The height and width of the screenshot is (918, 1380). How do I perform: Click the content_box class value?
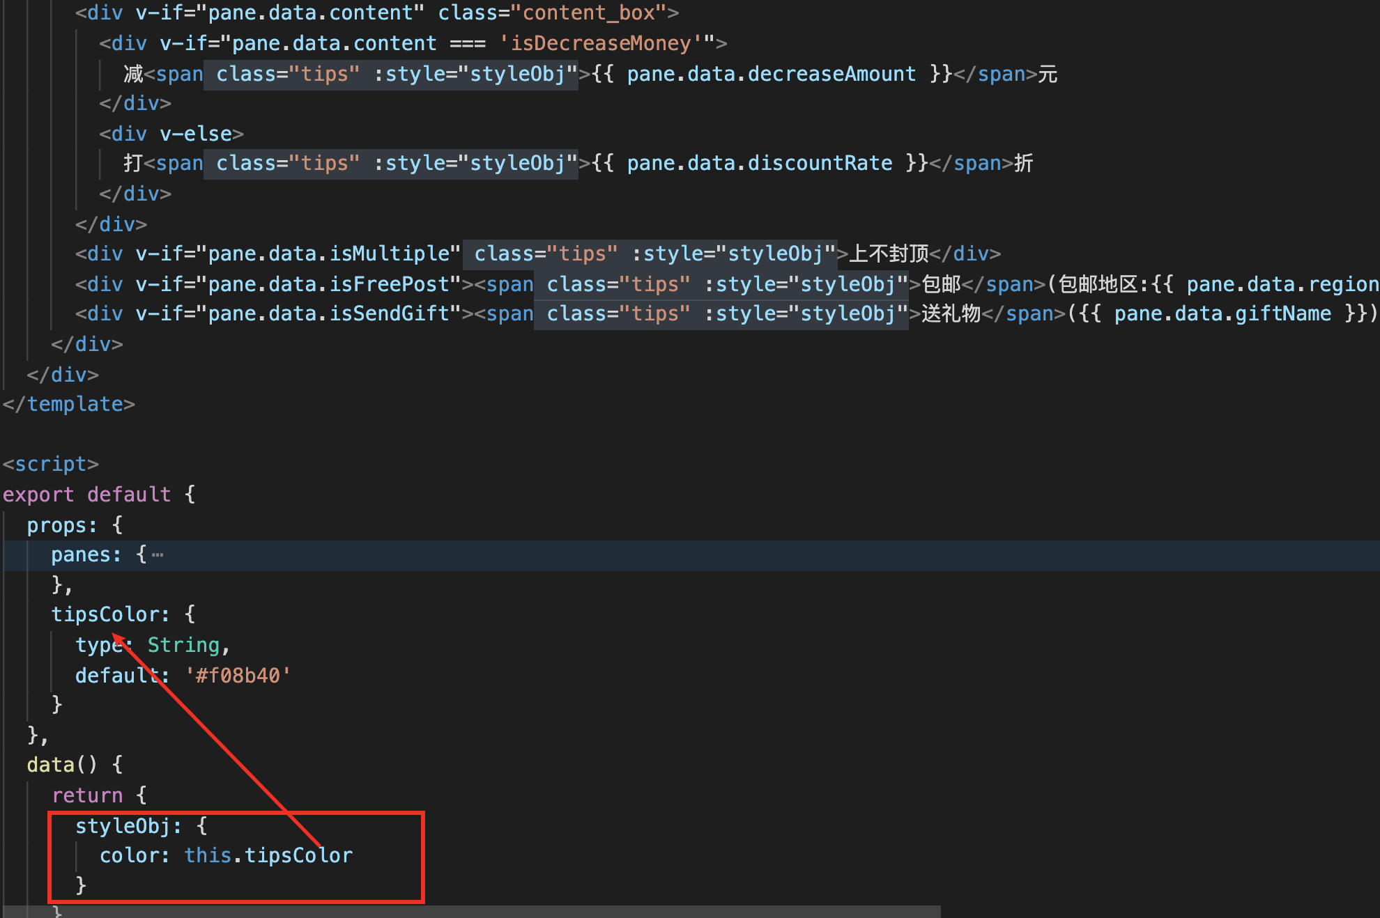588,13
